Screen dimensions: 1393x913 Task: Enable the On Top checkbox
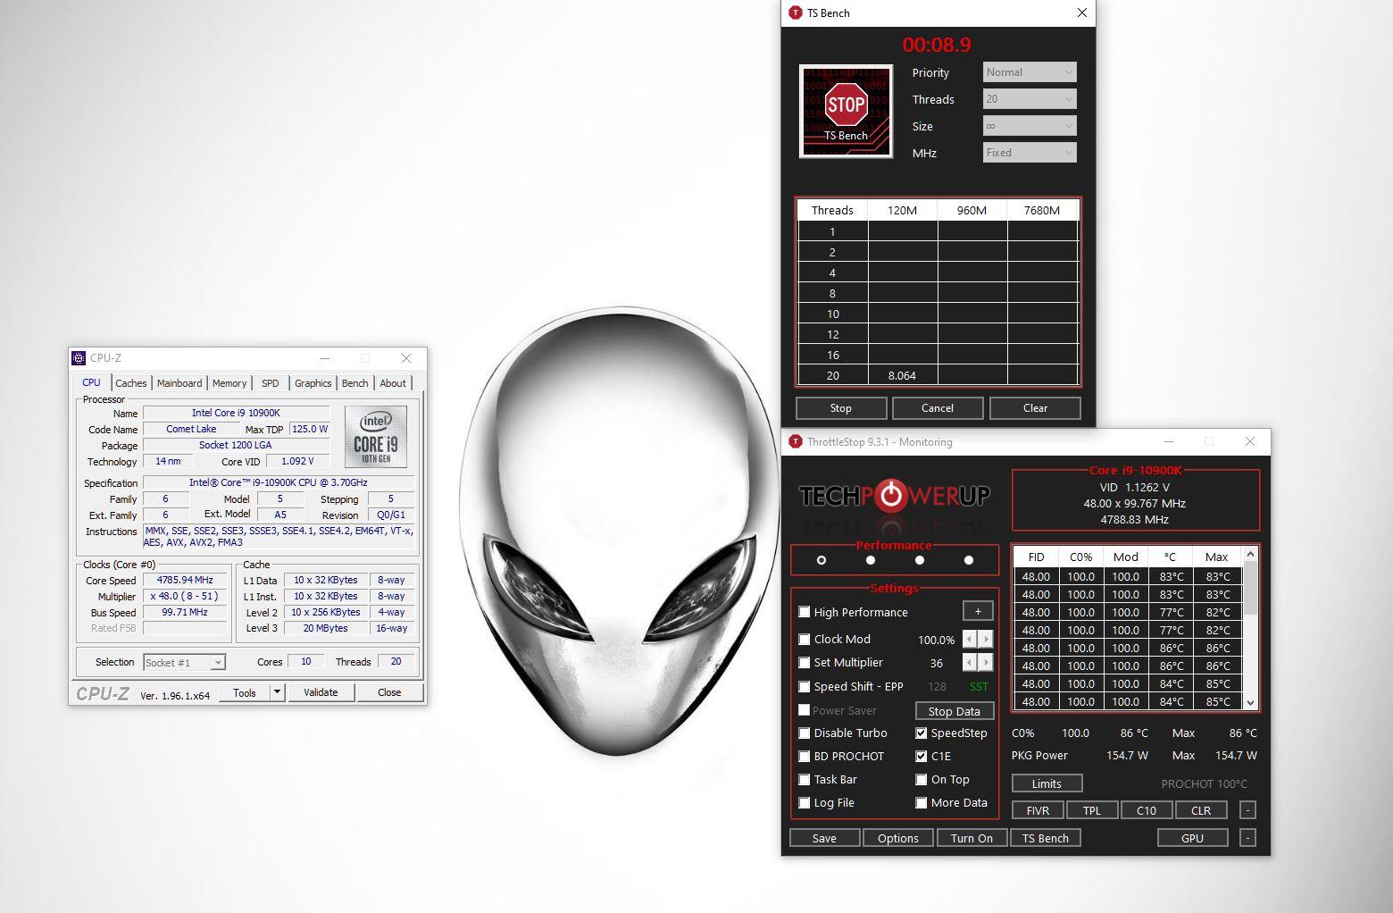pyautogui.click(x=922, y=779)
